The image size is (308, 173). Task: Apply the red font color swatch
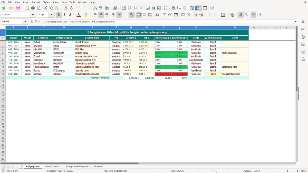[x=79, y=15]
